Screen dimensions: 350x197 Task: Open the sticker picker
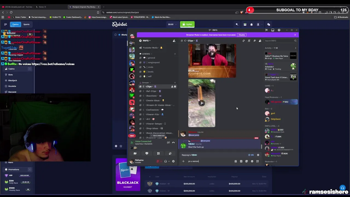(246, 161)
